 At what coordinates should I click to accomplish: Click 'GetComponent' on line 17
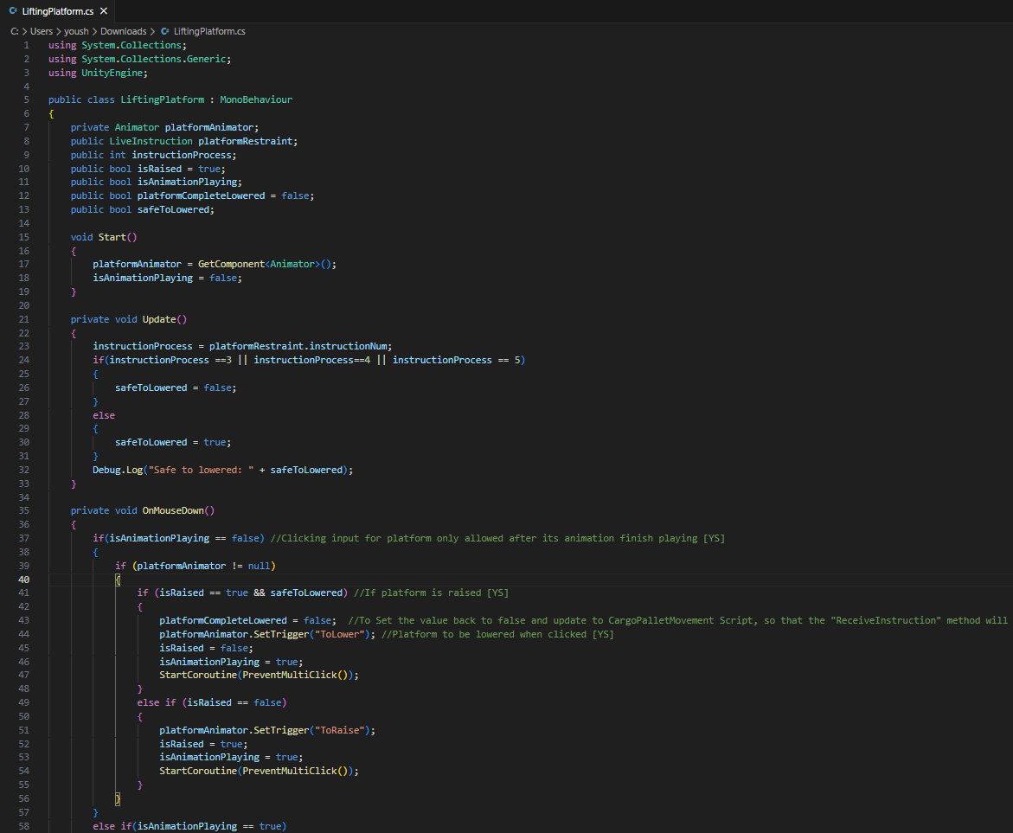click(x=231, y=264)
